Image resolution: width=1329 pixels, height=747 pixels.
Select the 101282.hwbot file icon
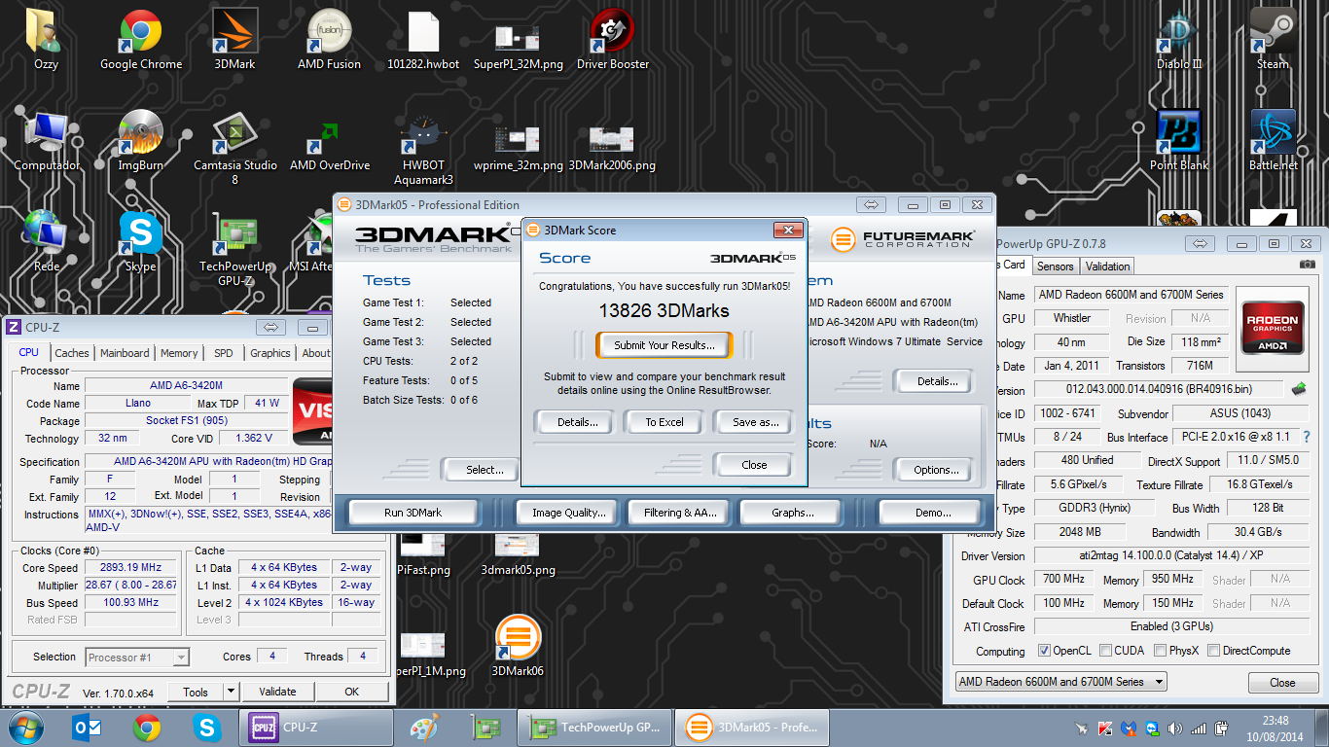pyautogui.click(x=423, y=39)
